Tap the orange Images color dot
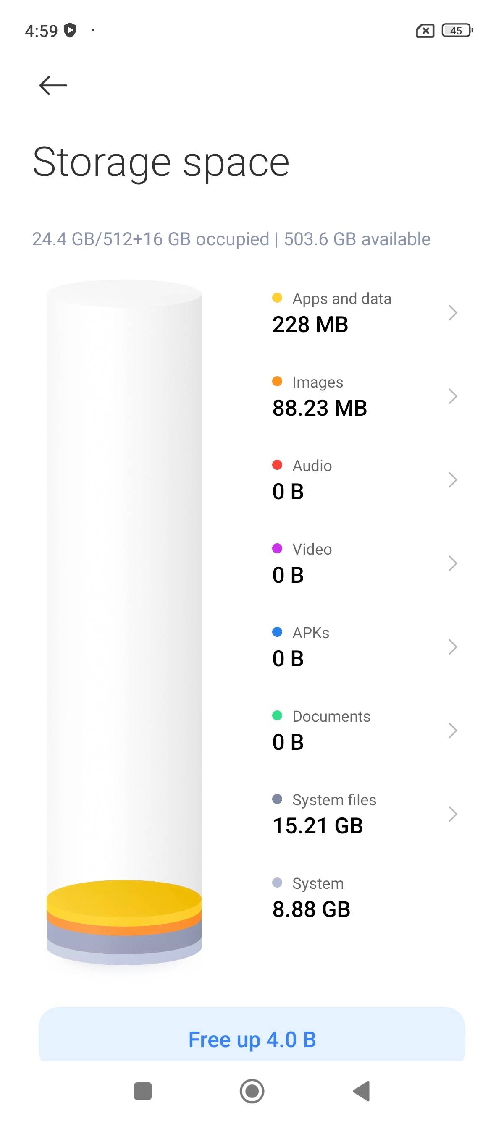504x1121 pixels. [x=277, y=382]
